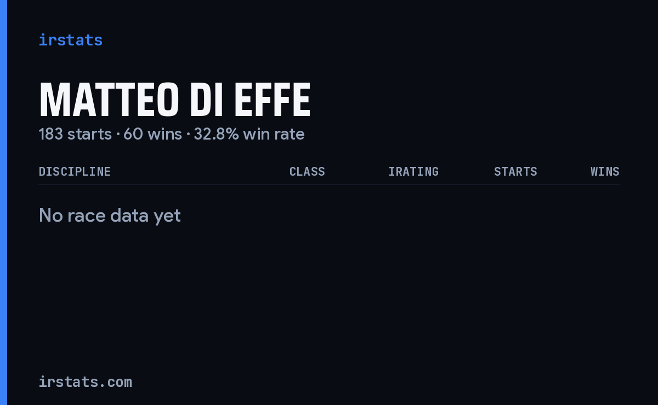This screenshot has height=405, width=658.
Task: Sort by the WINS column header
Action: 605,171
